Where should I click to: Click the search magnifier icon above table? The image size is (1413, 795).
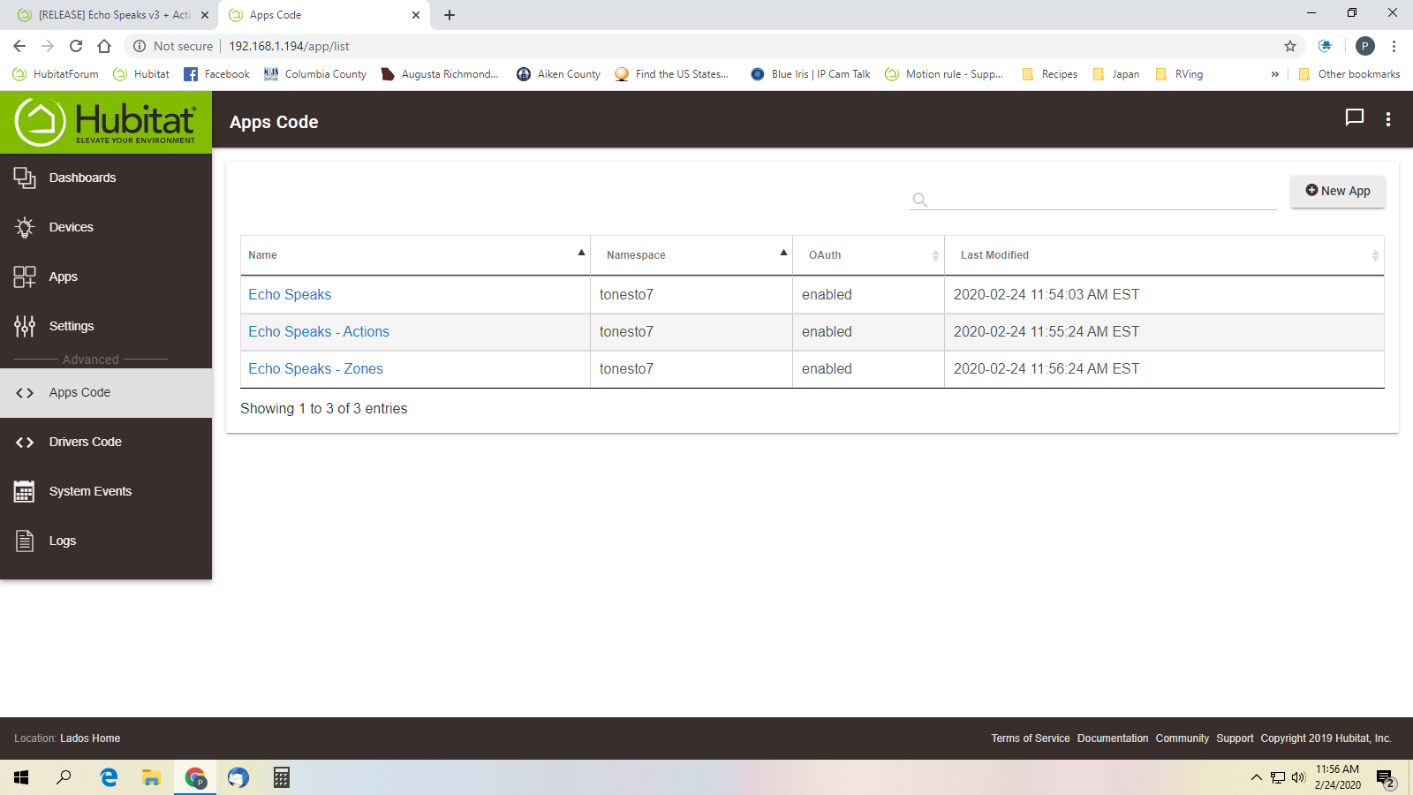tap(919, 200)
